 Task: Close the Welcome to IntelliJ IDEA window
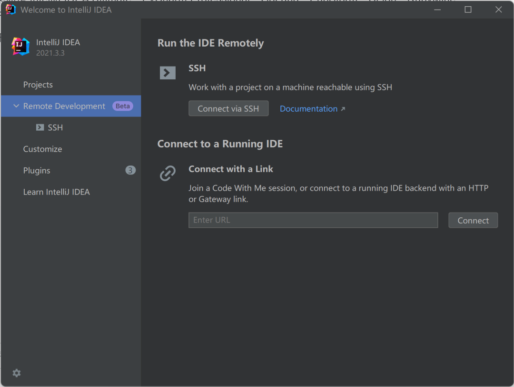coord(499,10)
